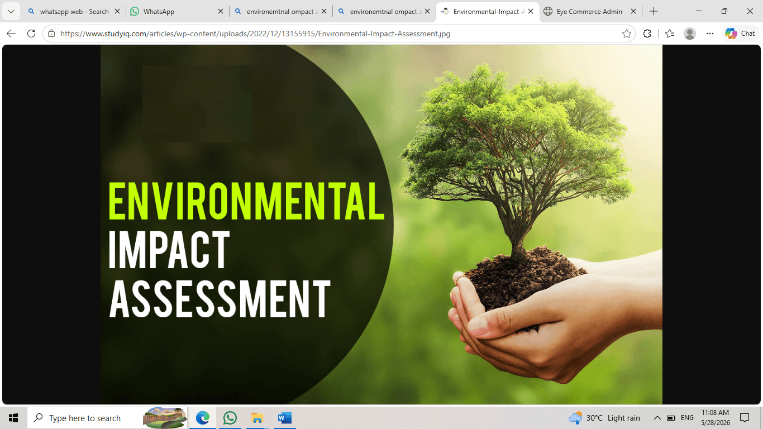This screenshot has height=429, width=763.
Task: Switch to the second environemtnal ompact search tab
Action: pos(384,11)
